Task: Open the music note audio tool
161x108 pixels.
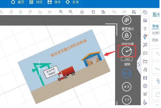Action: [145, 70]
